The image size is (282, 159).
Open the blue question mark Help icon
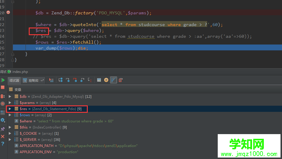click(x=3, y=144)
